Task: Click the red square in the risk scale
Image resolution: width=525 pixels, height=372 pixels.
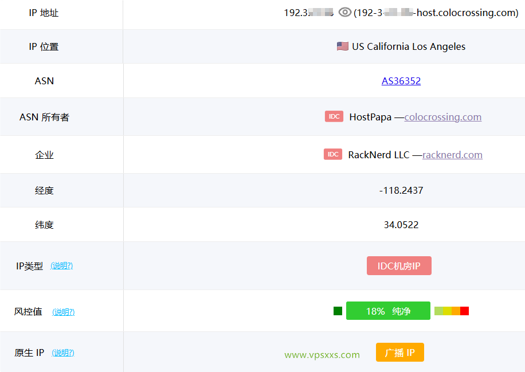Action: click(x=464, y=311)
